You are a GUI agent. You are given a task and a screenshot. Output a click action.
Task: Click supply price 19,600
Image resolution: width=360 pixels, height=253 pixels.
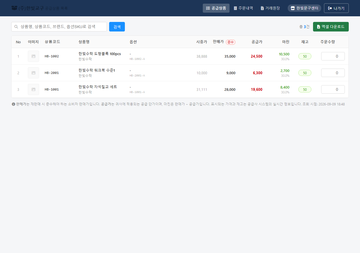coord(256,89)
